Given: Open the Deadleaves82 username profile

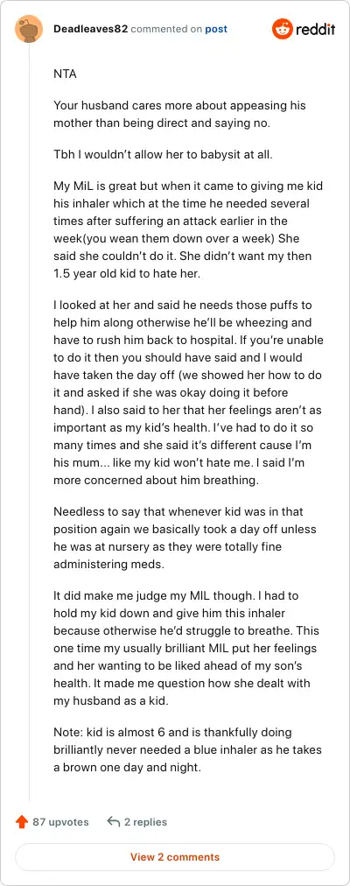Looking at the screenshot, I should tap(90, 29).
